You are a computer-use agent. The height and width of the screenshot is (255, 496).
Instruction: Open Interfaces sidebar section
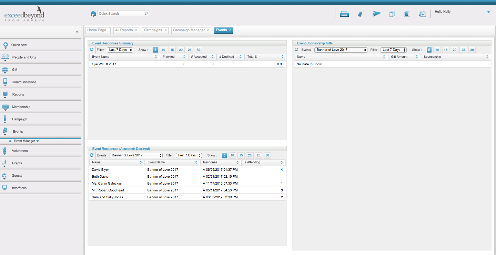[x=40, y=188]
